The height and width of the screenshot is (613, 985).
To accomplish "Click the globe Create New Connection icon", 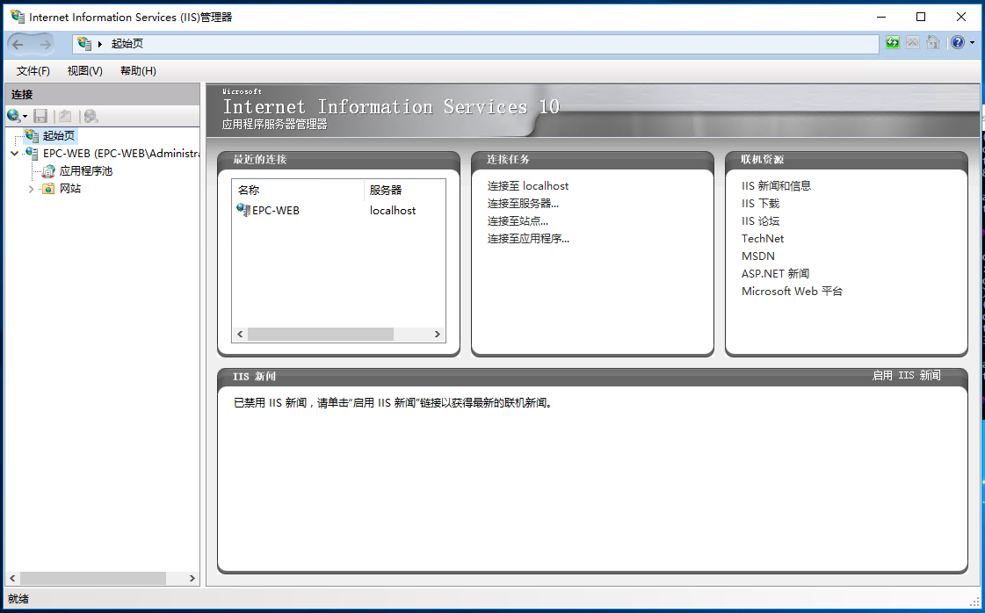I will pyautogui.click(x=13, y=116).
